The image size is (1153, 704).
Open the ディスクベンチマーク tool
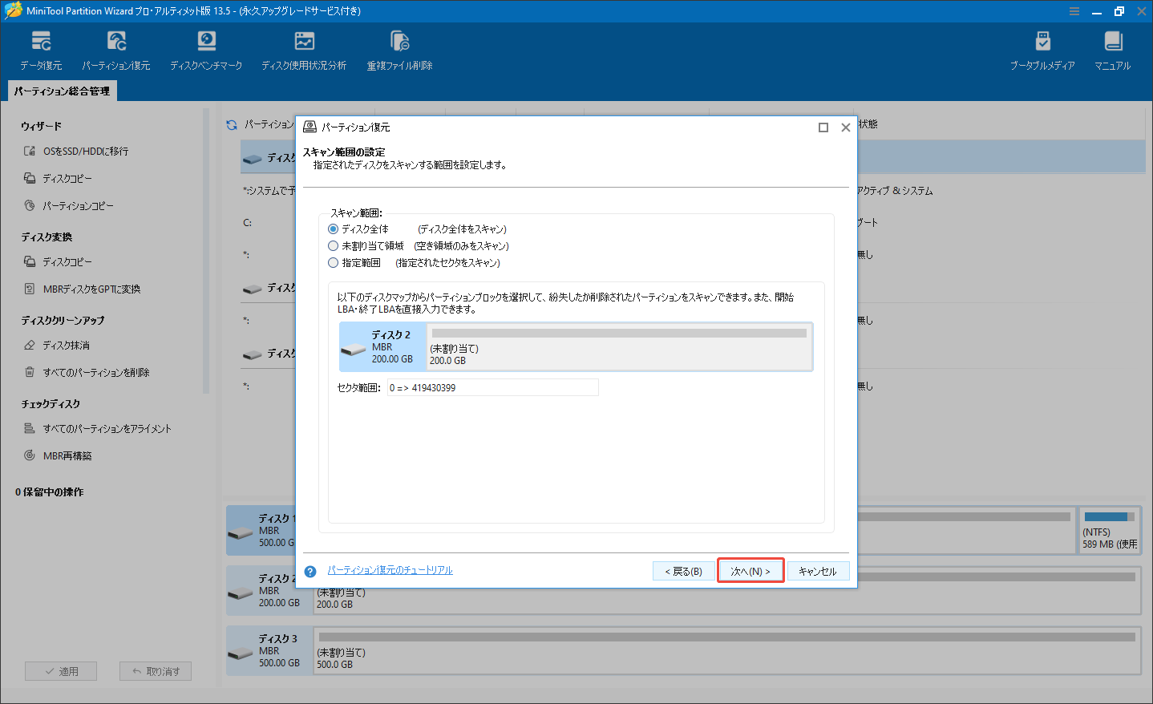[x=206, y=48]
